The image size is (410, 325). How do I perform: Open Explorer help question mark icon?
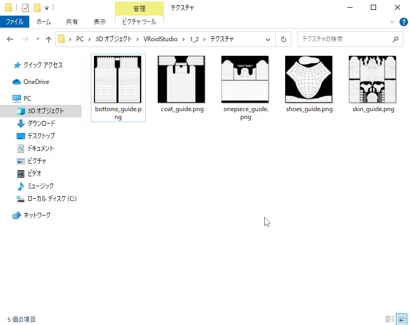coord(403,22)
